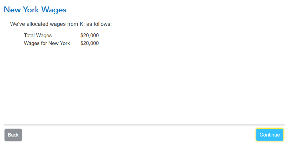Click the New York Wages heading
The height and width of the screenshot is (143, 291).
(35, 10)
